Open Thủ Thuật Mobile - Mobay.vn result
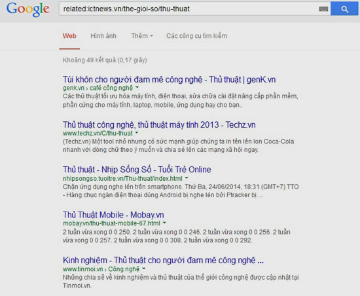The image size is (360, 296). 113,215
